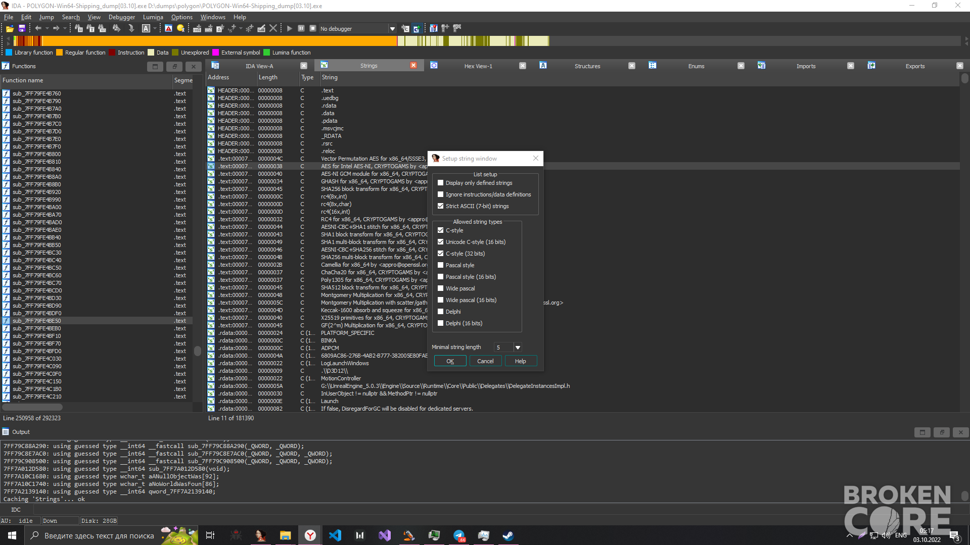The height and width of the screenshot is (545, 970).
Task: Click the Minimal string length input field
Action: pyautogui.click(x=503, y=348)
